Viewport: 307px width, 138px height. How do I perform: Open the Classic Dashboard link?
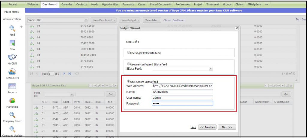click(x=174, y=20)
